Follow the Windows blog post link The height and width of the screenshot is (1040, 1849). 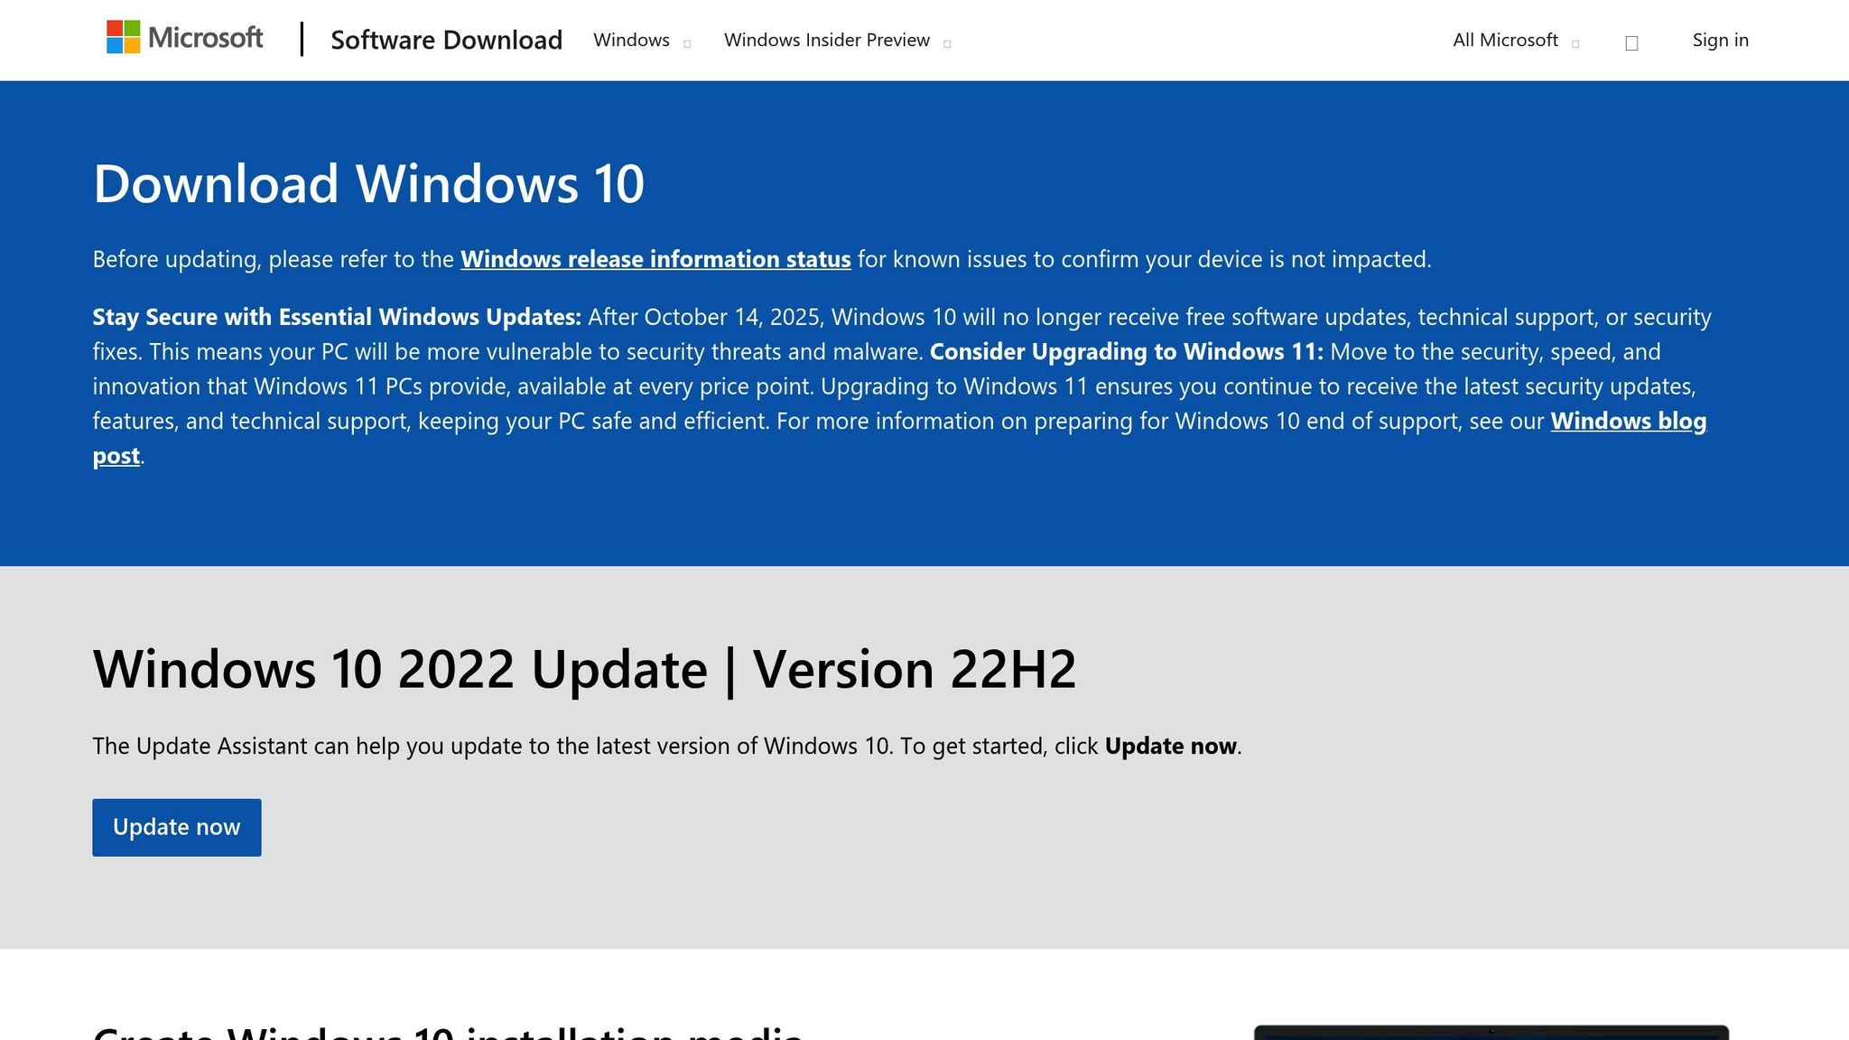point(1628,421)
